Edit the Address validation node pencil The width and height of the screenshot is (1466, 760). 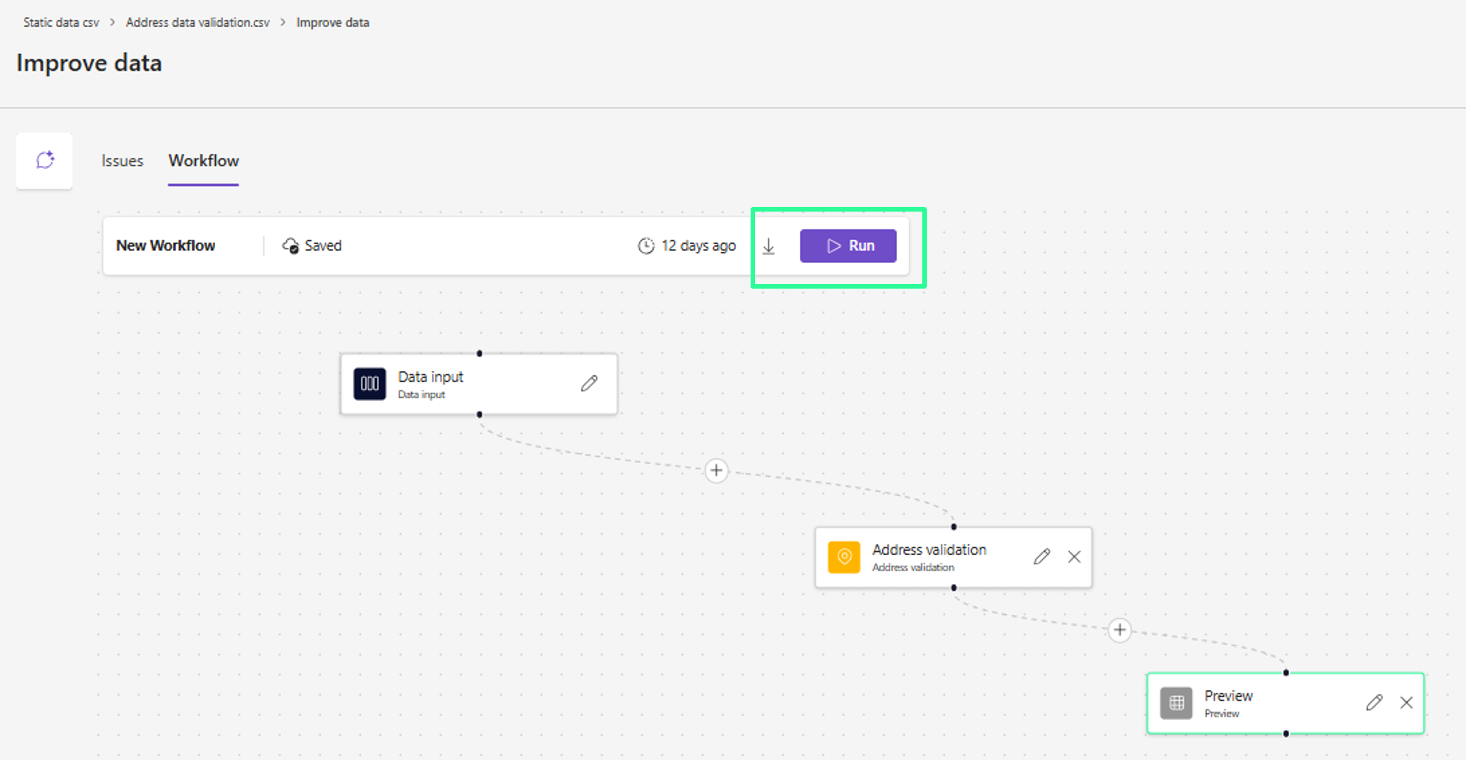(x=1041, y=557)
